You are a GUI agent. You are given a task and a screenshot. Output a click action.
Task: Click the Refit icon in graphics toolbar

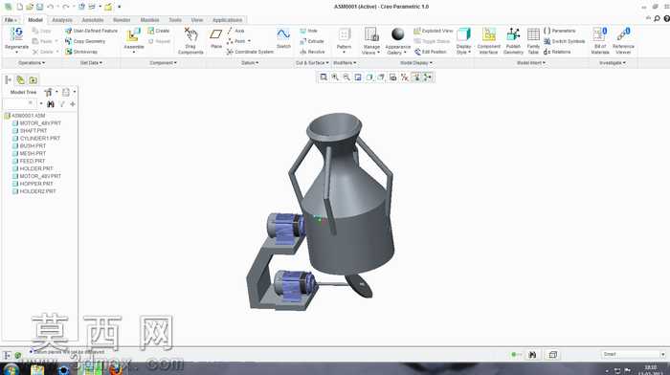click(x=324, y=77)
